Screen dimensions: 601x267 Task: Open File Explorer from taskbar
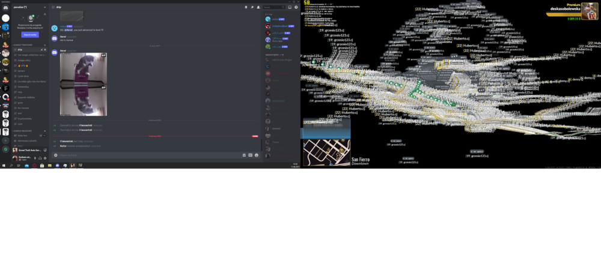click(x=49, y=165)
